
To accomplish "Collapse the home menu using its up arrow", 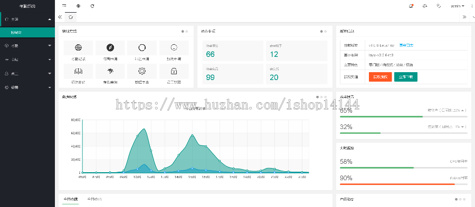I will click(x=50, y=19).
